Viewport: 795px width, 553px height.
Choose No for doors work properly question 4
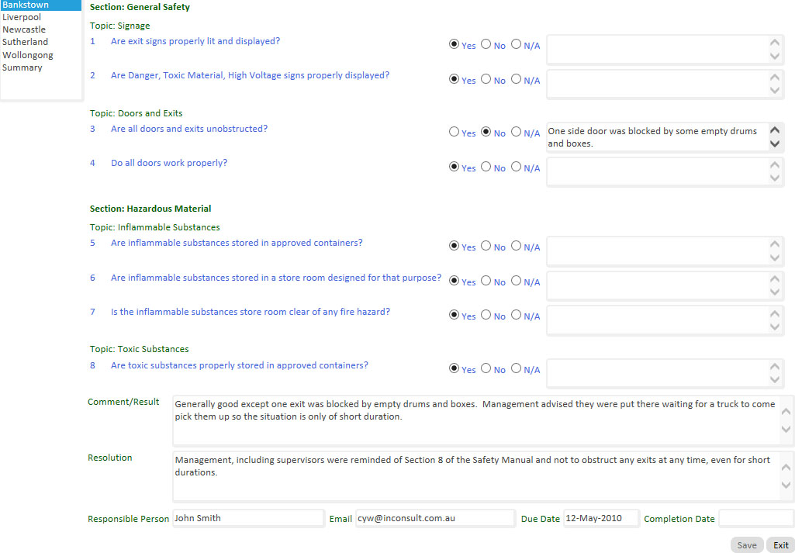486,167
